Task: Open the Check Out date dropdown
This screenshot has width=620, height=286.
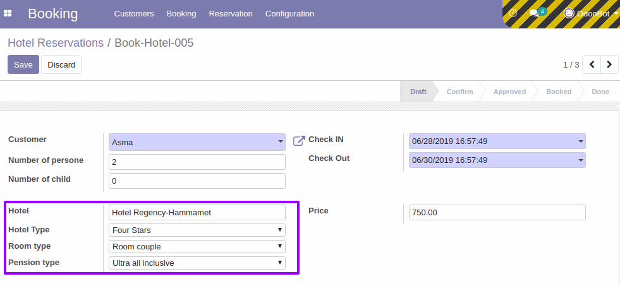Action: point(497,160)
